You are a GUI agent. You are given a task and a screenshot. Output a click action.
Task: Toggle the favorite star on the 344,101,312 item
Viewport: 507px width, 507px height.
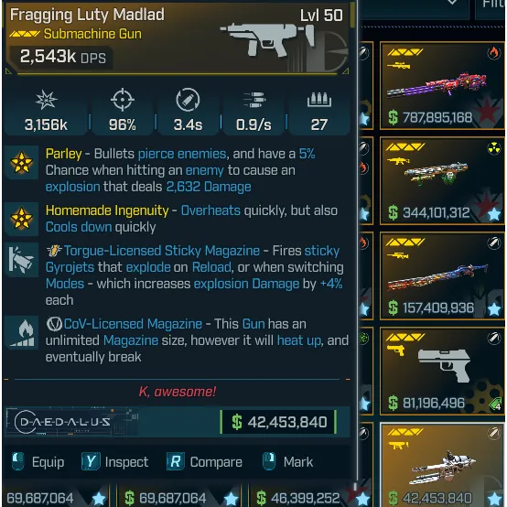494,214
